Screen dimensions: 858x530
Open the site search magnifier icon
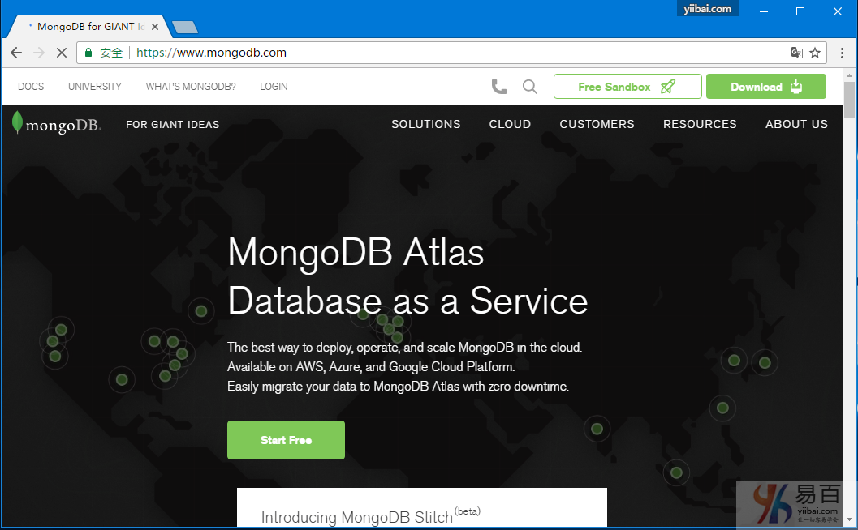coord(530,87)
